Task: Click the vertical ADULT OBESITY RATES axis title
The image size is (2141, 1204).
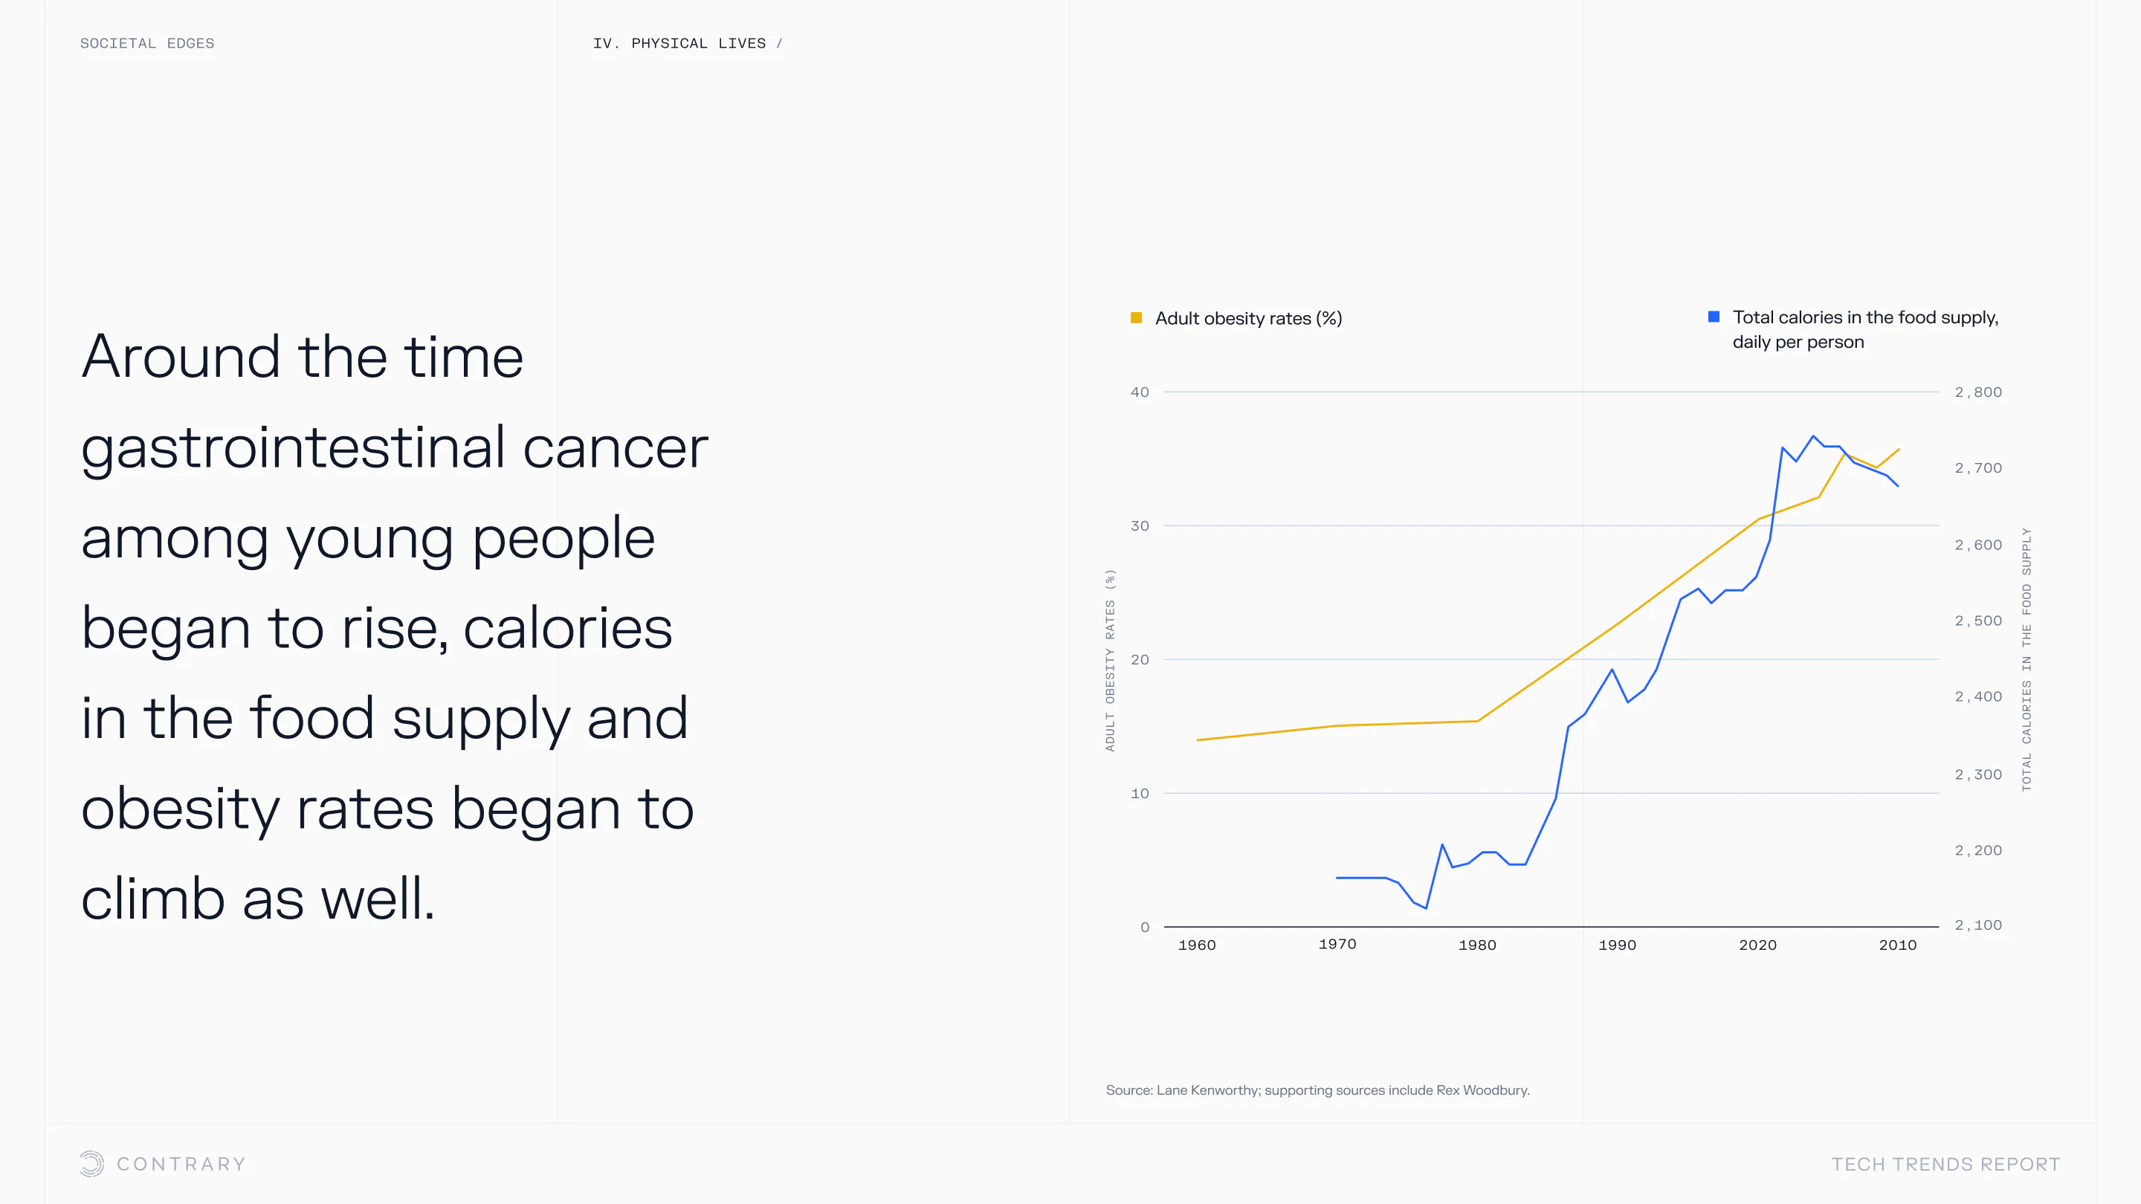Action: [x=1110, y=660]
